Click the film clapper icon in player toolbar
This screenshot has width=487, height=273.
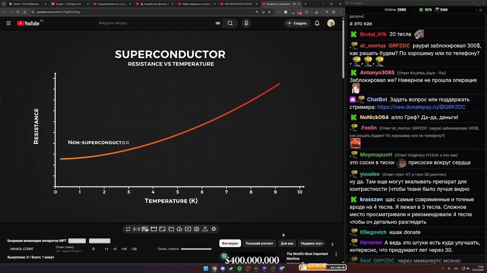coord(154,229)
